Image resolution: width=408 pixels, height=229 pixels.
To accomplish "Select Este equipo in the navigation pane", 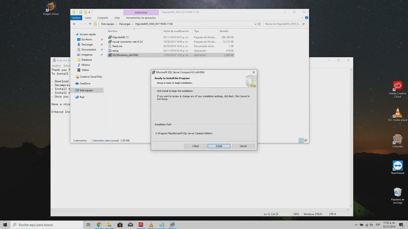I will coord(86,90).
